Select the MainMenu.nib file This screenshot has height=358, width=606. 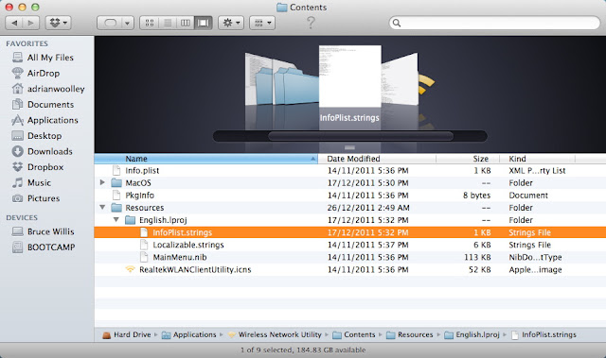pos(350,257)
